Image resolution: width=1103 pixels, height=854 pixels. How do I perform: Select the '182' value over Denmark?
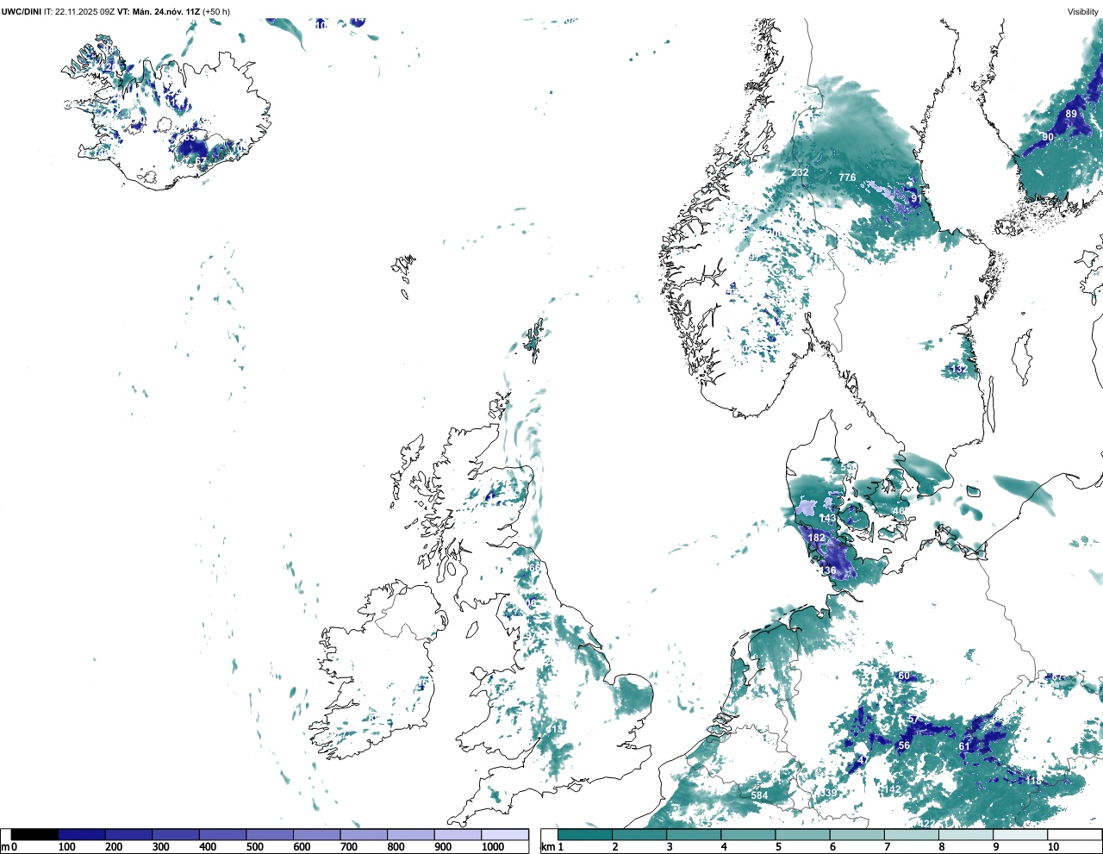[x=817, y=538]
